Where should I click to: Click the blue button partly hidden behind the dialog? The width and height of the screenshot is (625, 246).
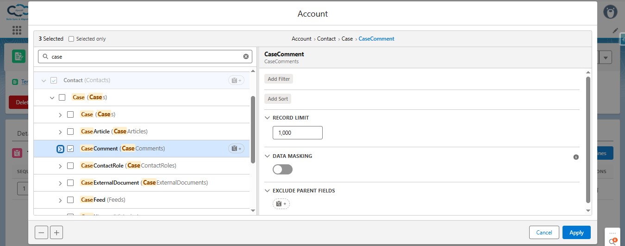pyautogui.click(x=605, y=153)
